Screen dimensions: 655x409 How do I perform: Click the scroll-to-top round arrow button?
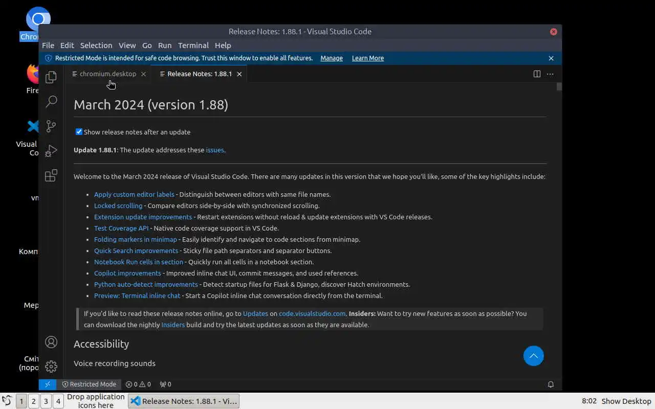[x=533, y=356]
